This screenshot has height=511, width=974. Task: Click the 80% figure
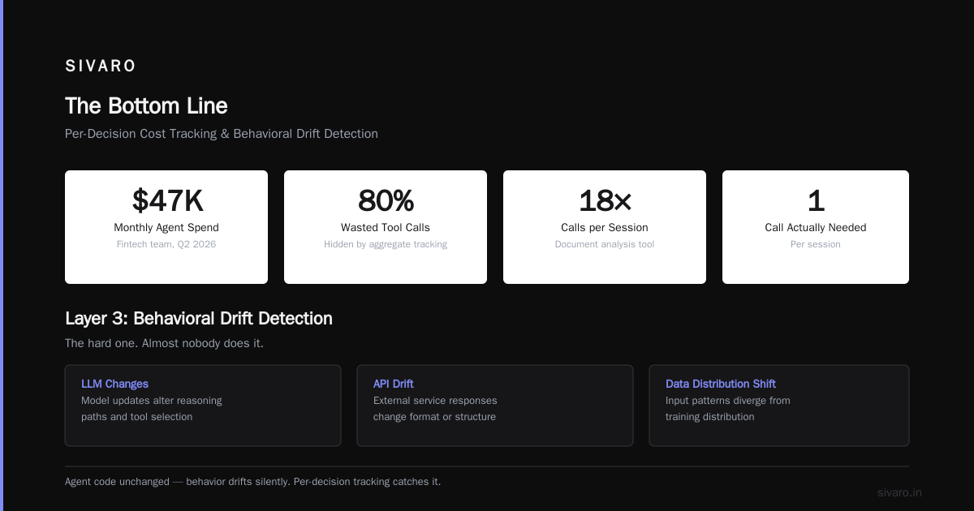coord(386,200)
